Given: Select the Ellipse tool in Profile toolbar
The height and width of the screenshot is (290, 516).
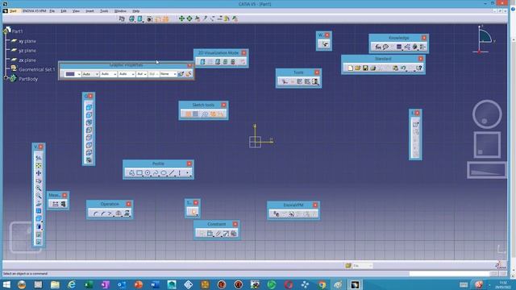Looking at the screenshot, I should [164, 172].
